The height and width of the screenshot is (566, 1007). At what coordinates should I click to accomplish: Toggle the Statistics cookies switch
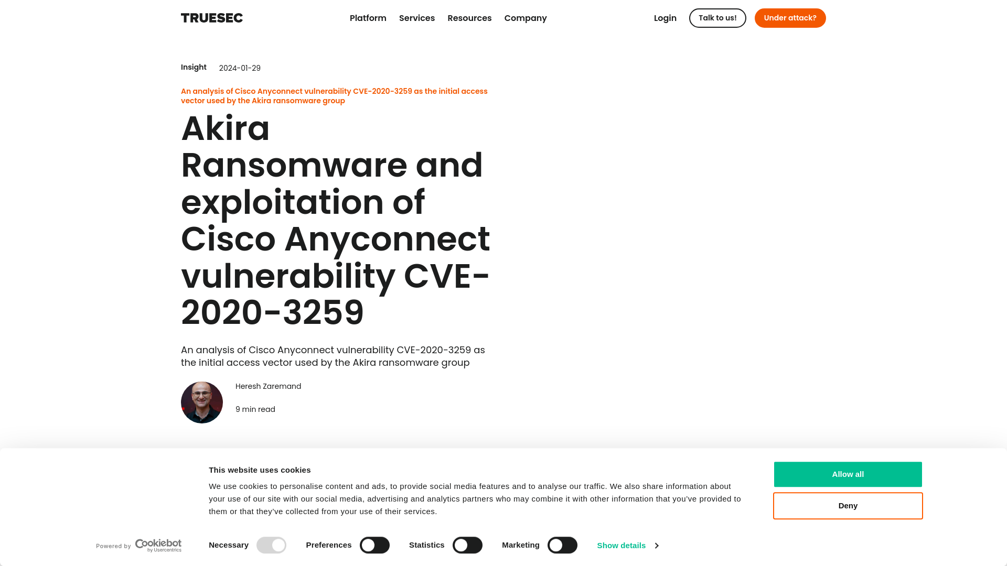[467, 545]
